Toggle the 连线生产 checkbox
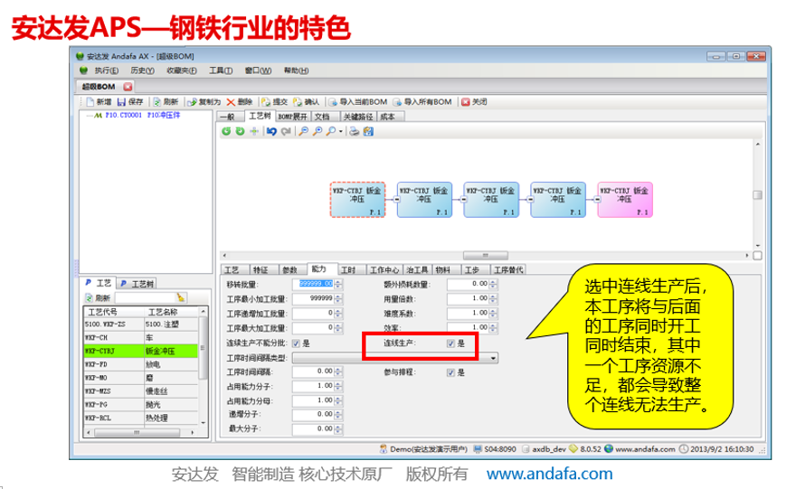The height and width of the screenshot is (489, 805). [450, 343]
